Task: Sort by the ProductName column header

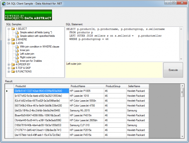Action: coord(86,86)
